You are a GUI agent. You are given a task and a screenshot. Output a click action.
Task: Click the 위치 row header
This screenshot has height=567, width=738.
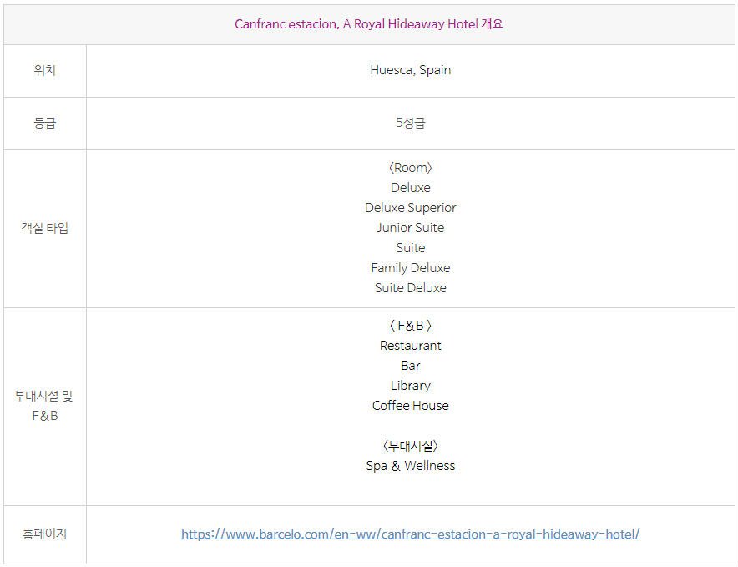[45, 71]
